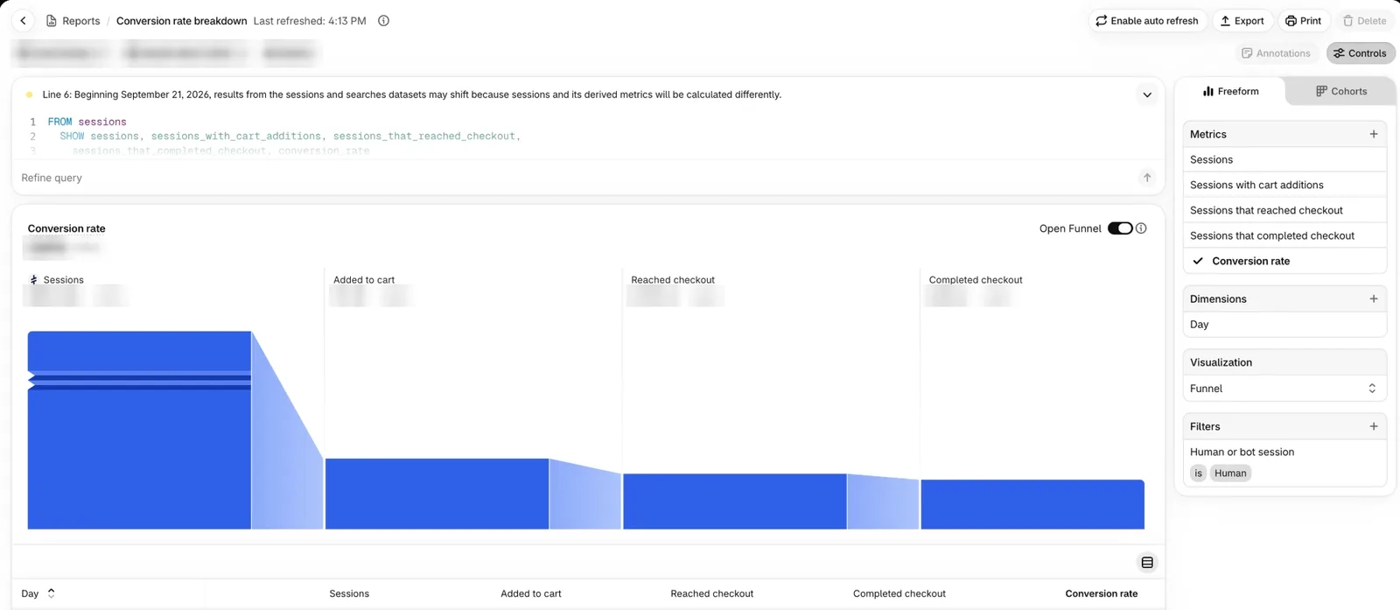The image size is (1400, 610).
Task: Expand the query warning chevron
Action: (x=1147, y=95)
